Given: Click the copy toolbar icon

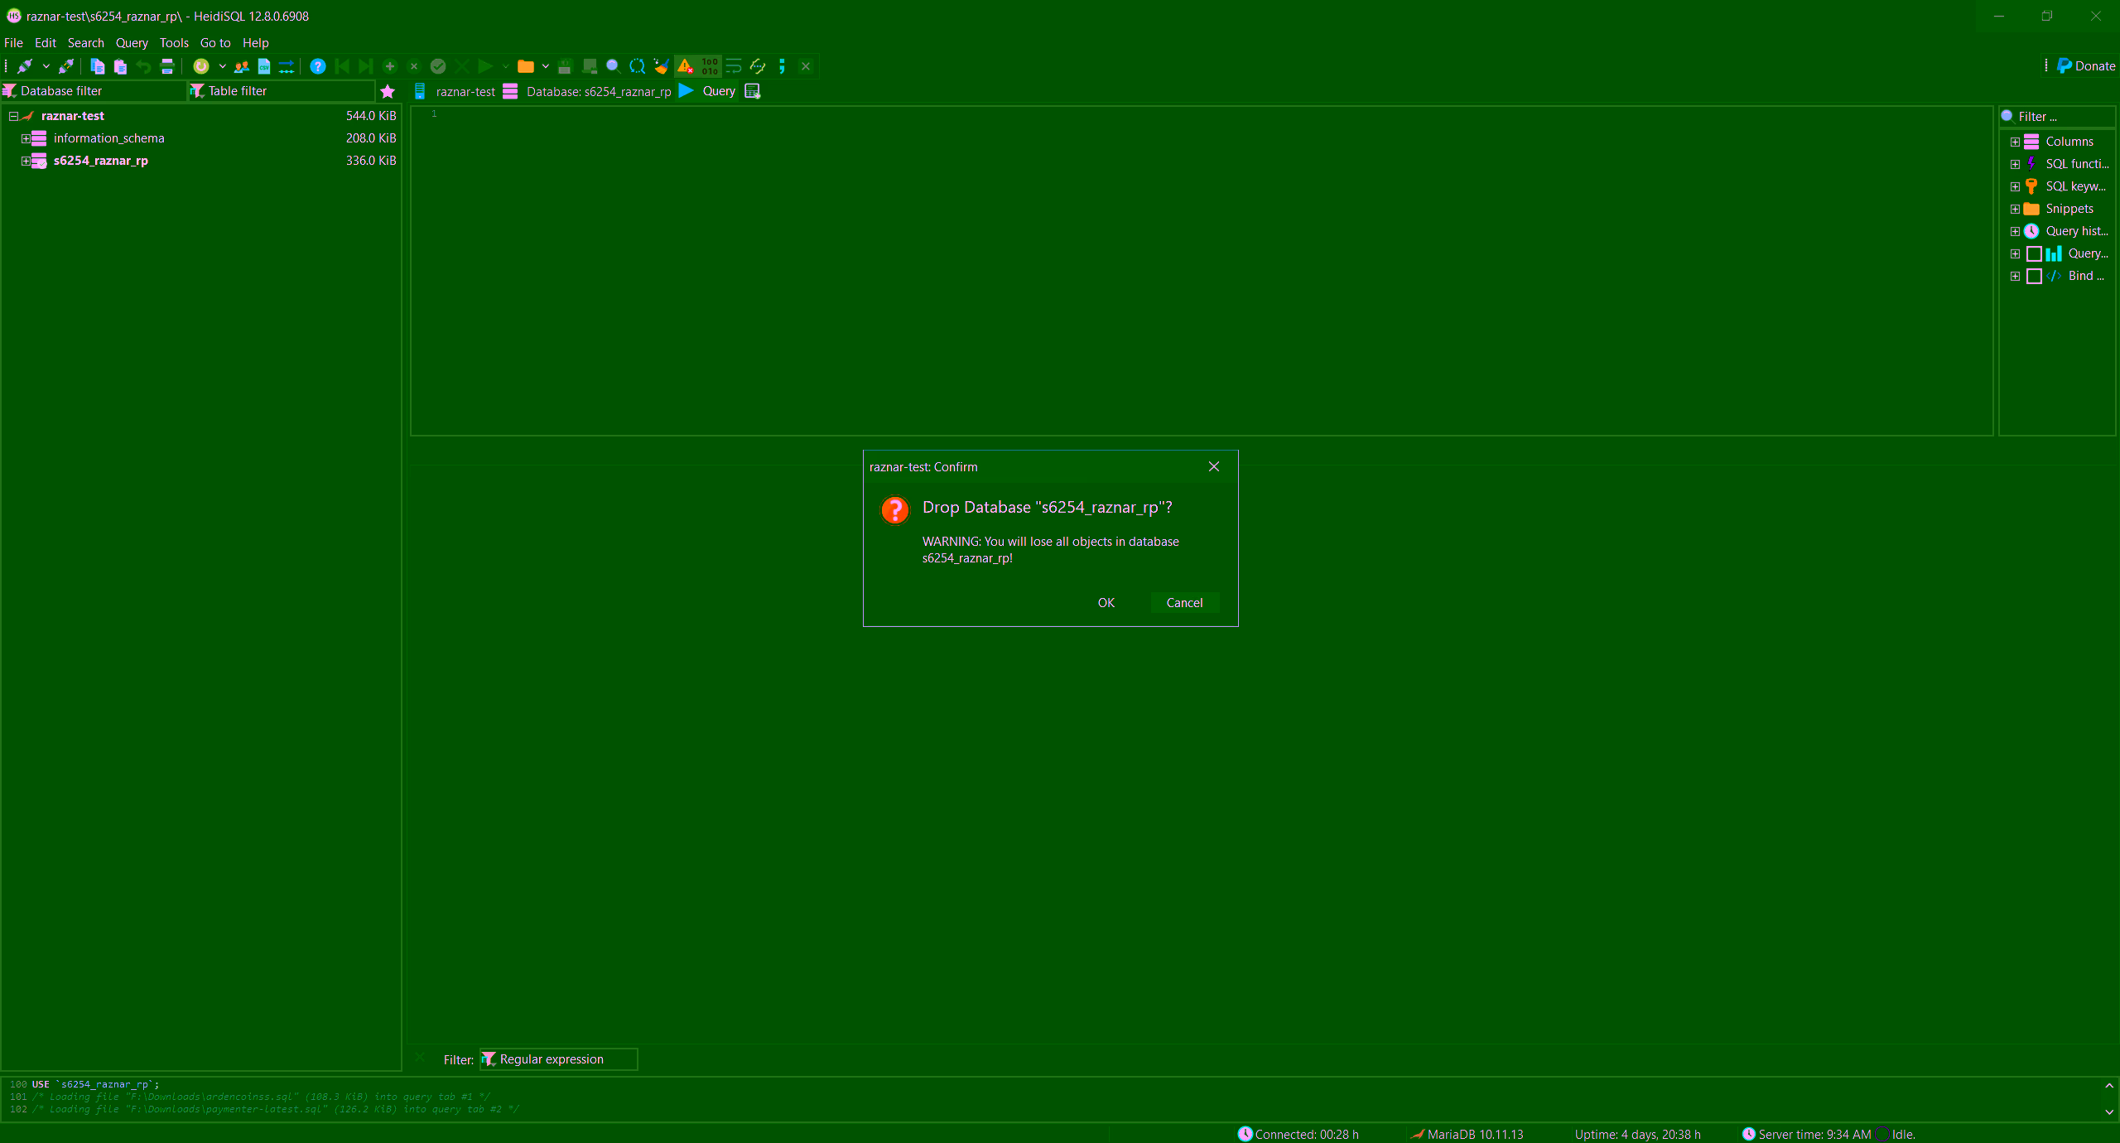Looking at the screenshot, I should [x=97, y=66].
